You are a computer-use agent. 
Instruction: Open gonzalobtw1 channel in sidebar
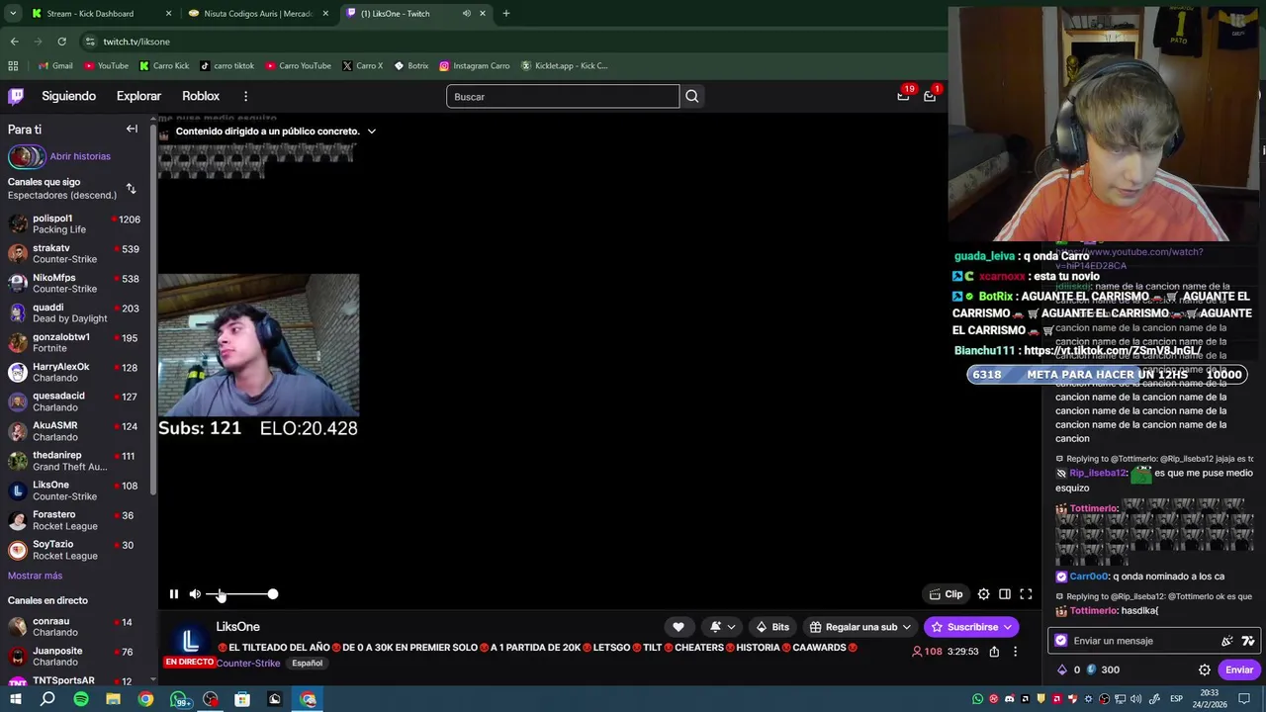pos(76,342)
